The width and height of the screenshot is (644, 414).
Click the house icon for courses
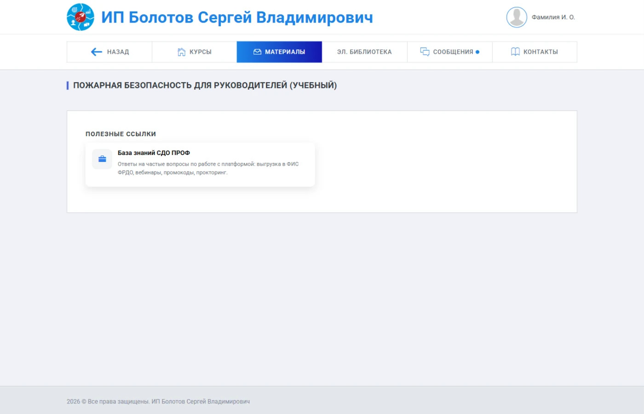(x=182, y=52)
